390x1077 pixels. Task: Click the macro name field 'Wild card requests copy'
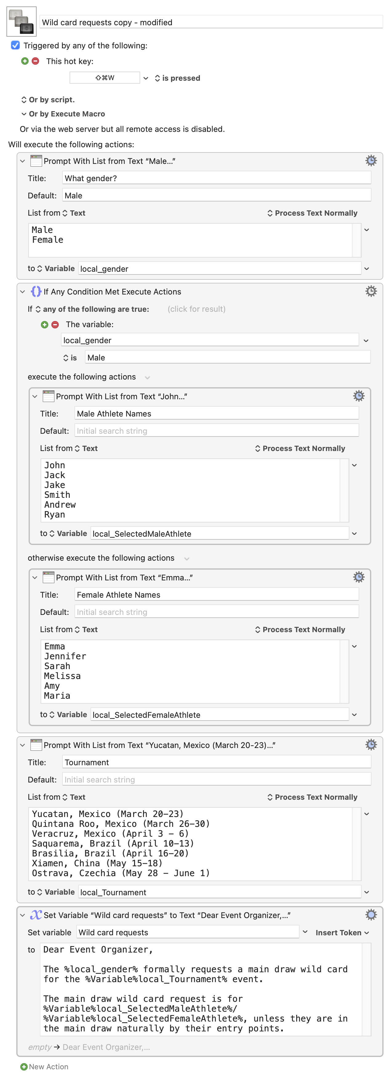[x=211, y=22]
